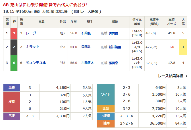
Task: Click the race video camera icon
Action: 76,12
